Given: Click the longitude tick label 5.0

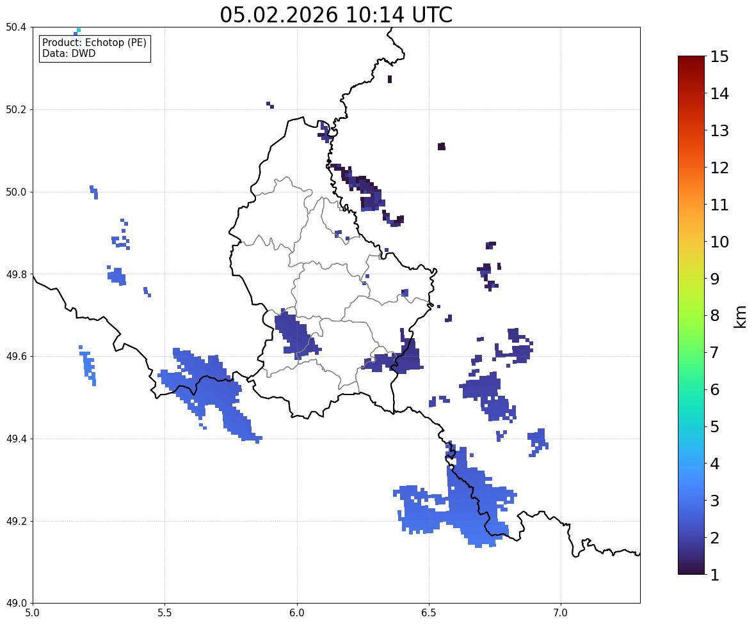Looking at the screenshot, I should tap(33, 613).
